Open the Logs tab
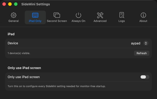The width and height of the screenshot is (157, 99). [x=122, y=17]
